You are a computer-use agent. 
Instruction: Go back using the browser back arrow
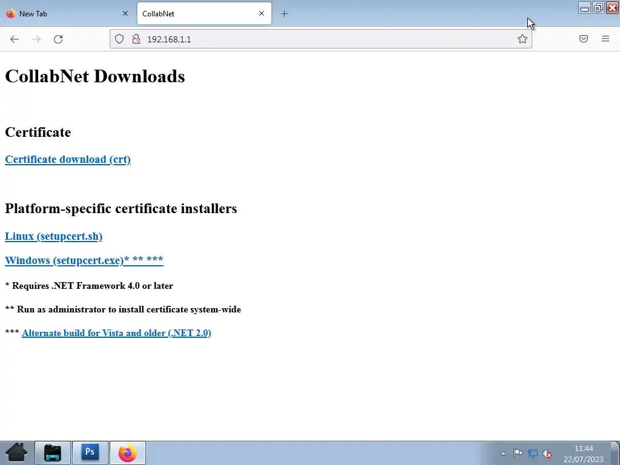pos(15,39)
